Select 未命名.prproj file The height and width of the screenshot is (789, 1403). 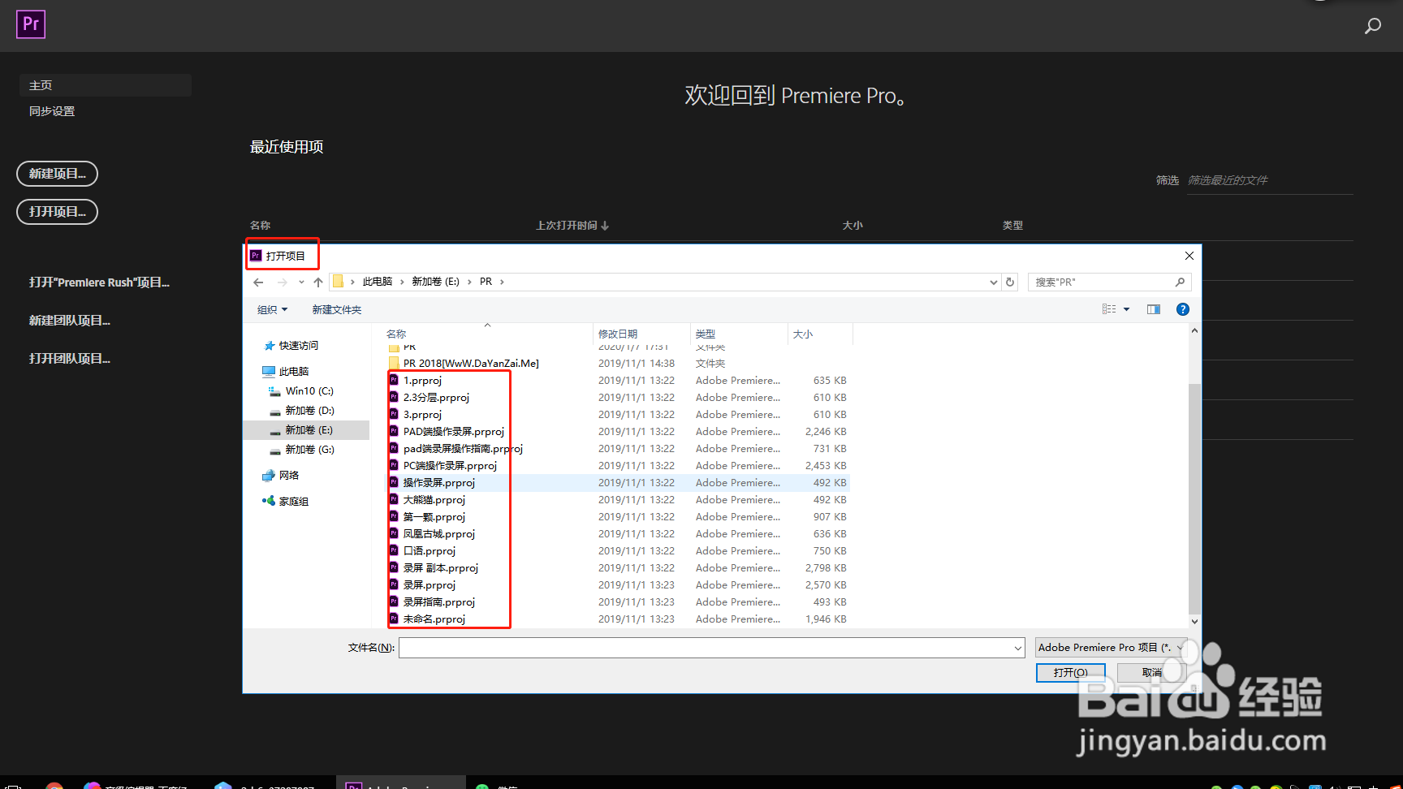pos(434,619)
